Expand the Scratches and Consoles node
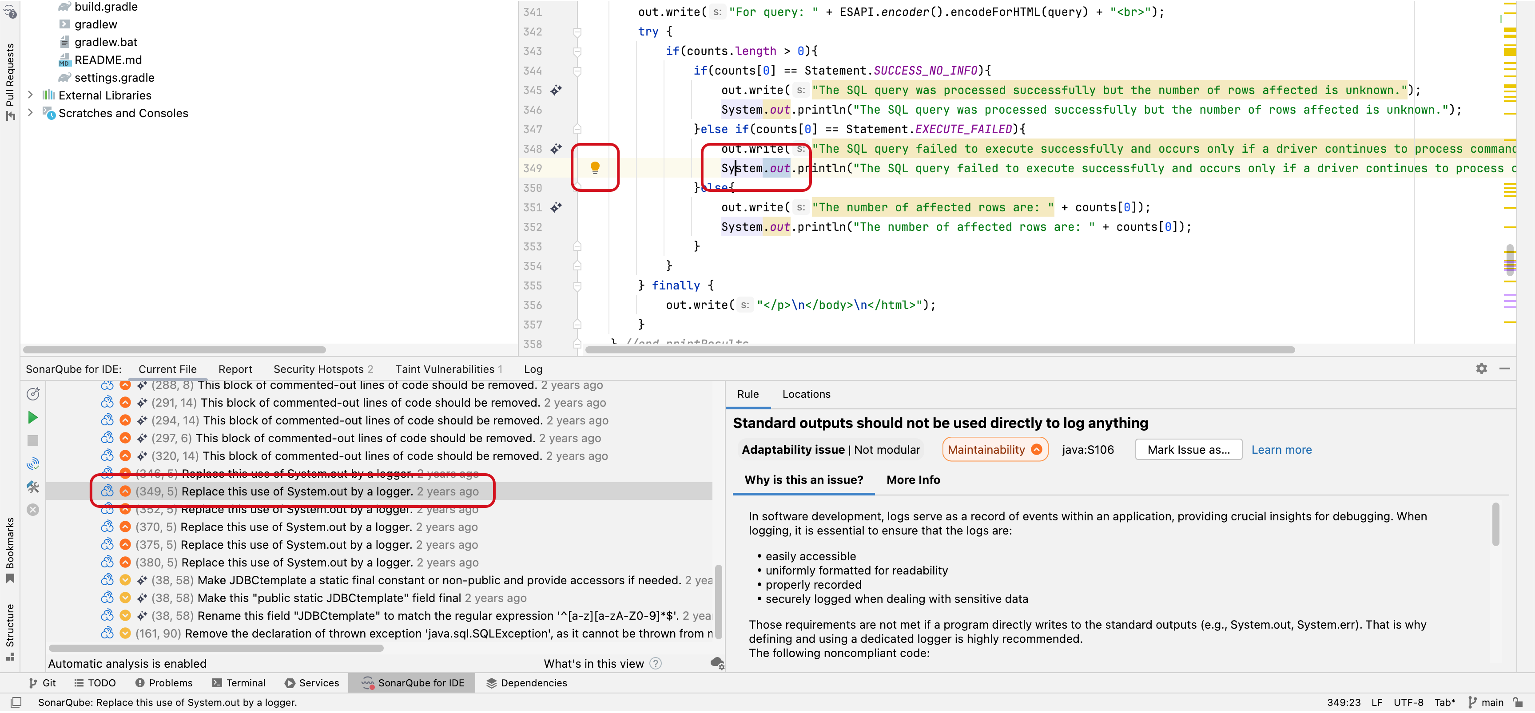This screenshot has width=1535, height=713. [30, 113]
